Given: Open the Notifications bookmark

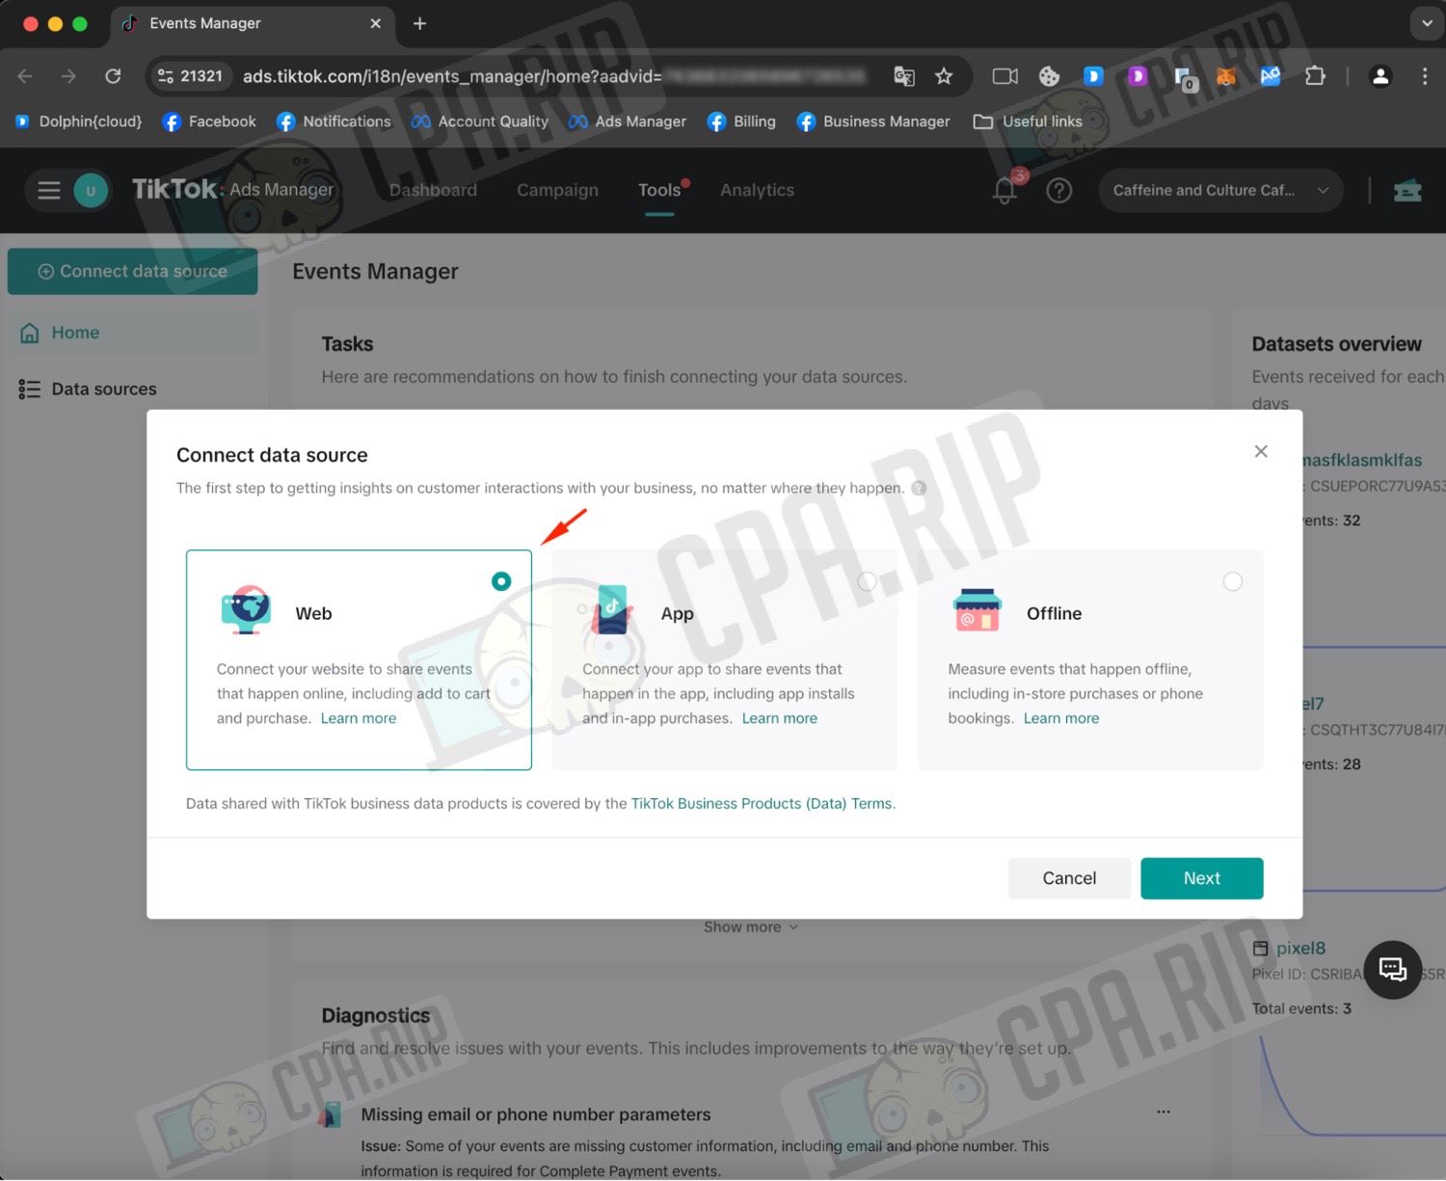Looking at the screenshot, I should click(x=334, y=121).
